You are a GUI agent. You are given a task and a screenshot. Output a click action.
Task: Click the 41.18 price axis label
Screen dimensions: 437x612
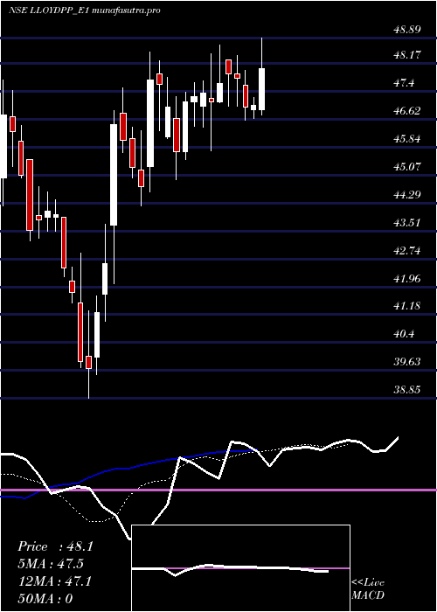coord(407,306)
